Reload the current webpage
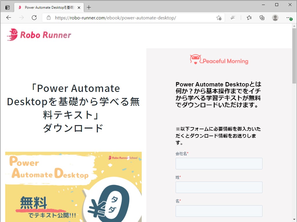This screenshot has height=222, width=297. (x=34, y=17)
